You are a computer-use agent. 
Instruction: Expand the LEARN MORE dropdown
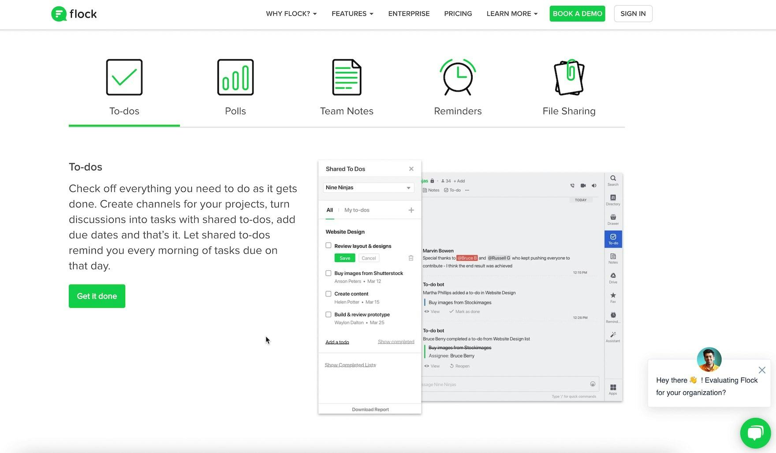click(512, 14)
